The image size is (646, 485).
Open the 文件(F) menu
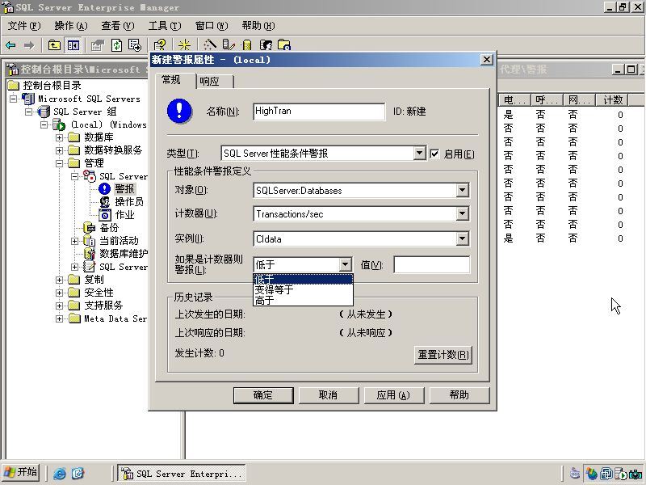(x=24, y=26)
